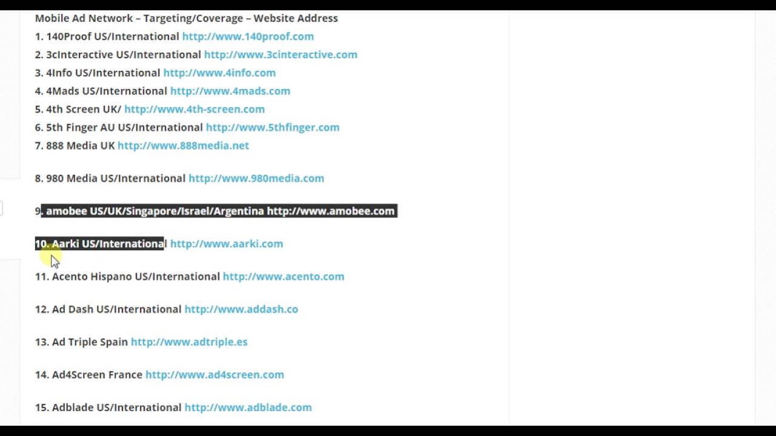Visit the 5thfinger.com link
Image resolution: width=776 pixels, height=436 pixels.
click(x=273, y=127)
